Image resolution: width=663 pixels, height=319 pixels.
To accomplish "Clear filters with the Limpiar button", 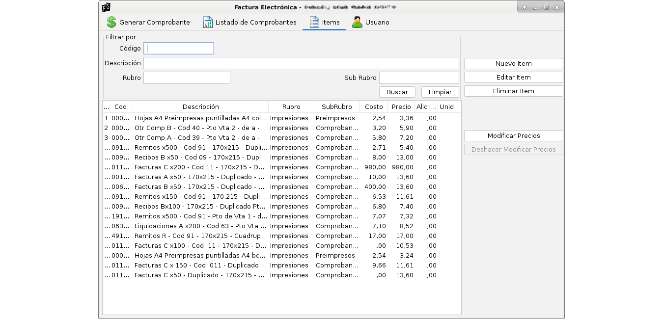I will point(440,92).
